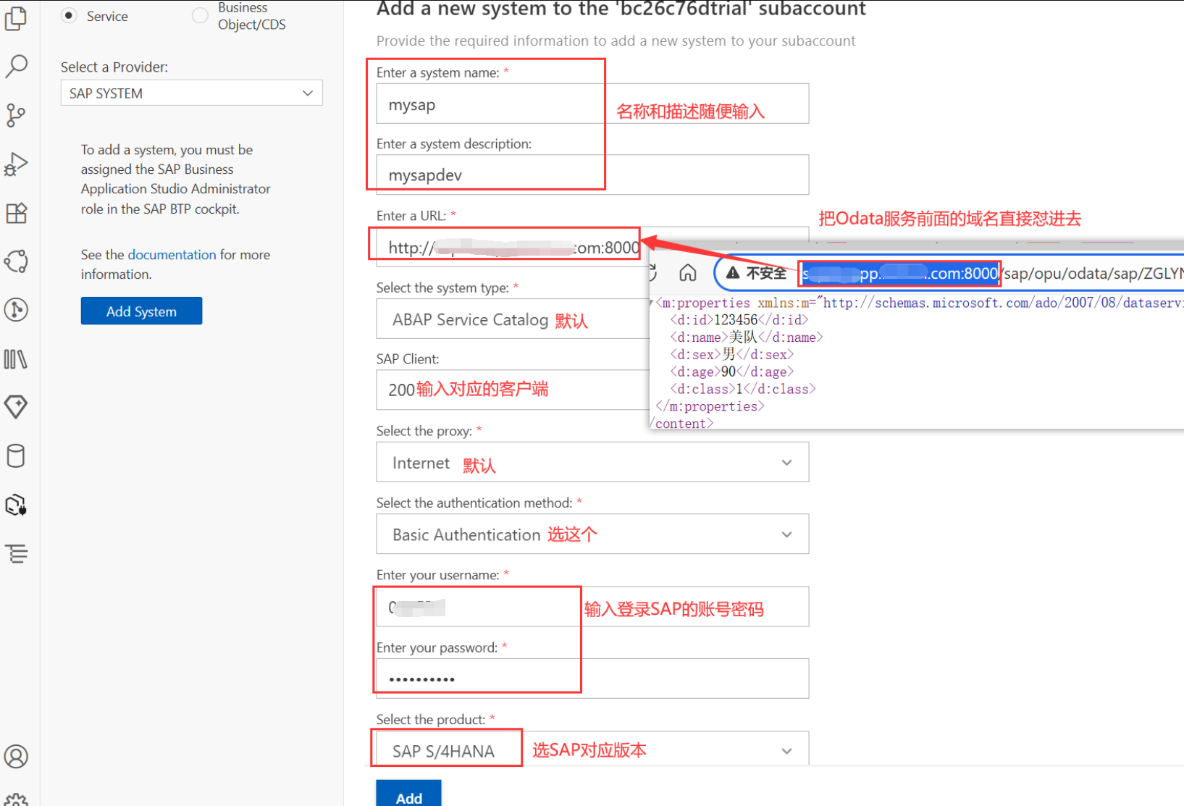Screen dimensions: 1184x806
Task: Click the username input field
Action: pyautogui.click(x=592, y=607)
